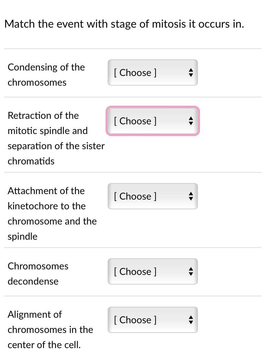Viewport: 269px width, 364px height.
Task: Open the dropdown for chromosome alignment event
Action: [x=153, y=320]
